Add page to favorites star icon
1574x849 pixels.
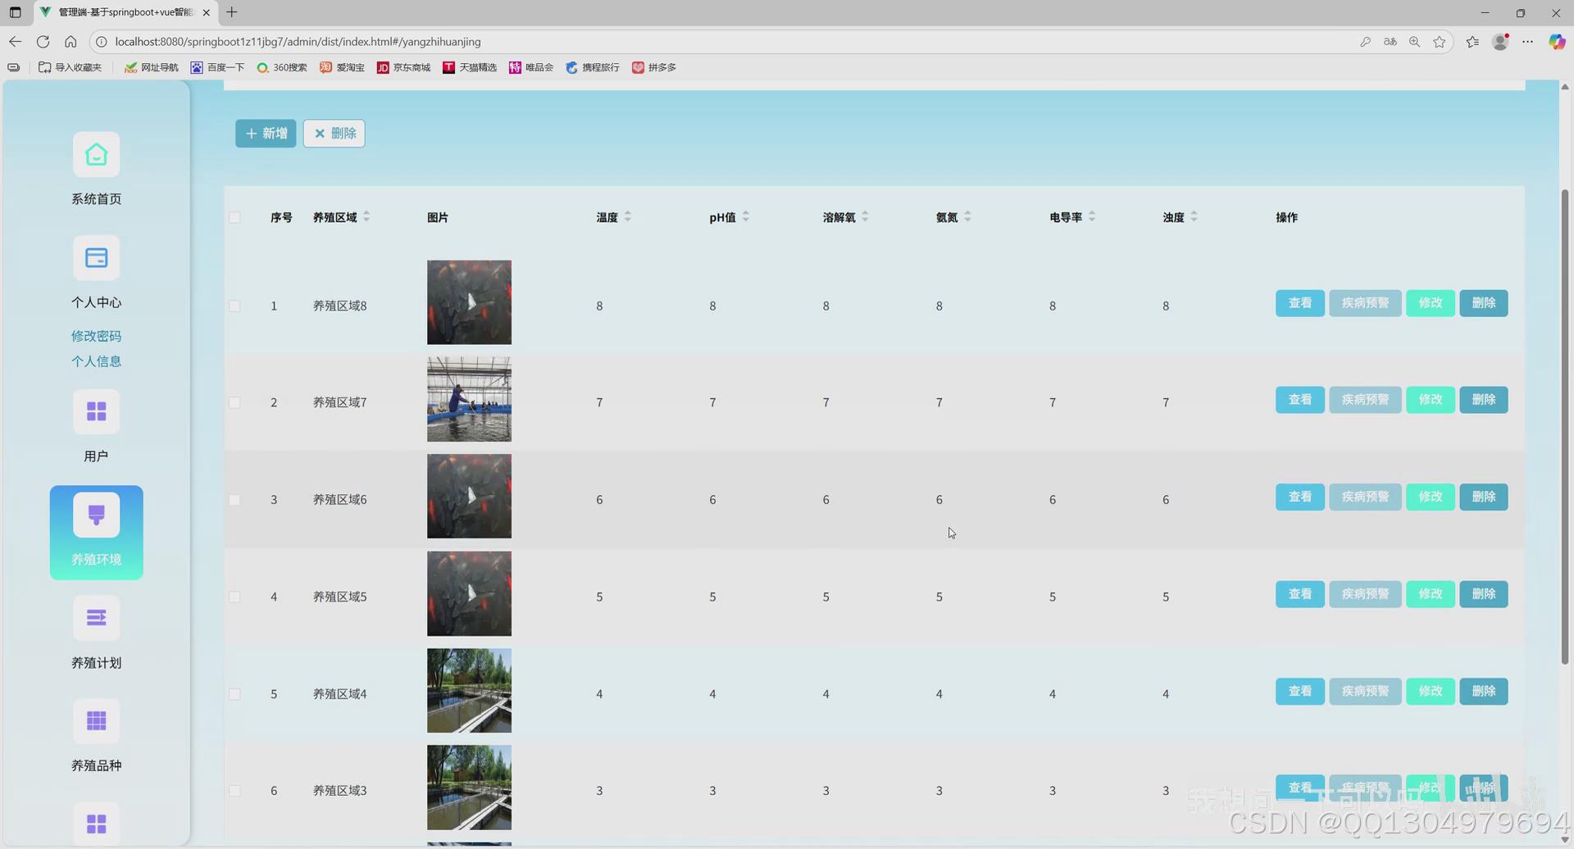(1440, 42)
